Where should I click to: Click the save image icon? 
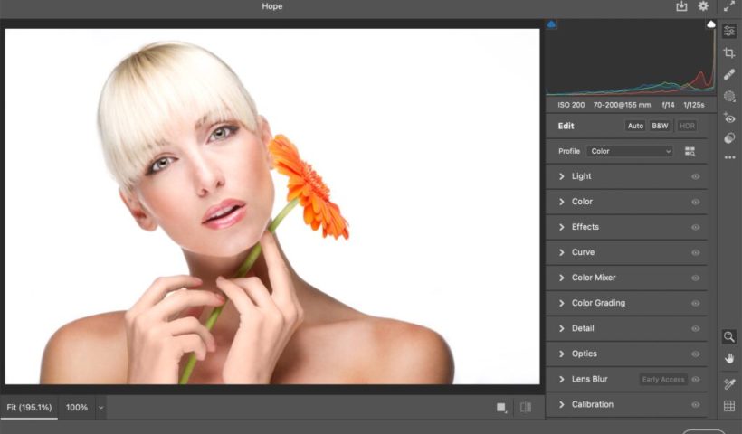(x=681, y=6)
